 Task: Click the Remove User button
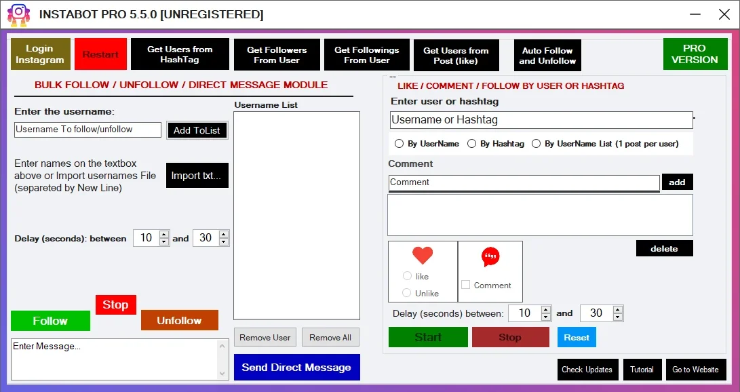coord(265,337)
